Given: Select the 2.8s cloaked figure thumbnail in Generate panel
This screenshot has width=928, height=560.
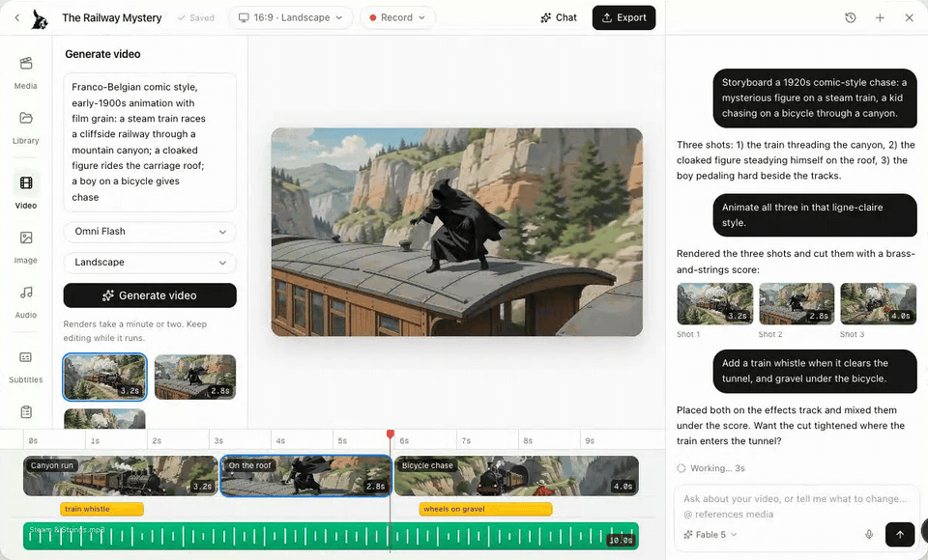Looking at the screenshot, I should [195, 377].
